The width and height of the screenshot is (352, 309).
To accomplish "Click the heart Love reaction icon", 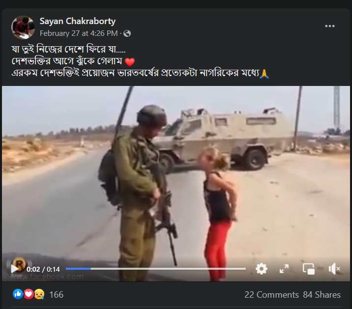I will (x=29, y=294).
